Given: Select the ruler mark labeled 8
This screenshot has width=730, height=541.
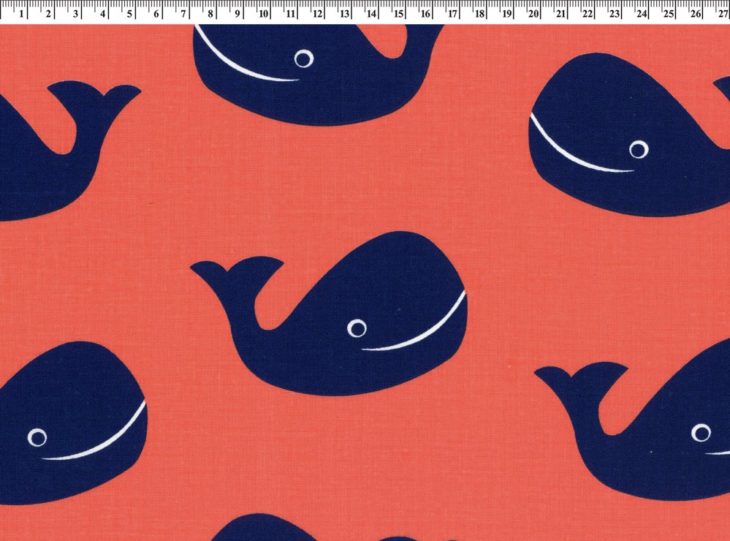Looking at the screenshot, I should [x=210, y=14].
